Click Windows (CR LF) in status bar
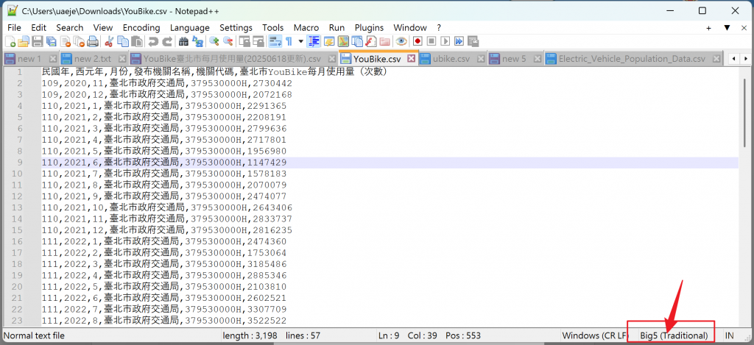The height and width of the screenshot is (345, 754). click(x=595, y=335)
